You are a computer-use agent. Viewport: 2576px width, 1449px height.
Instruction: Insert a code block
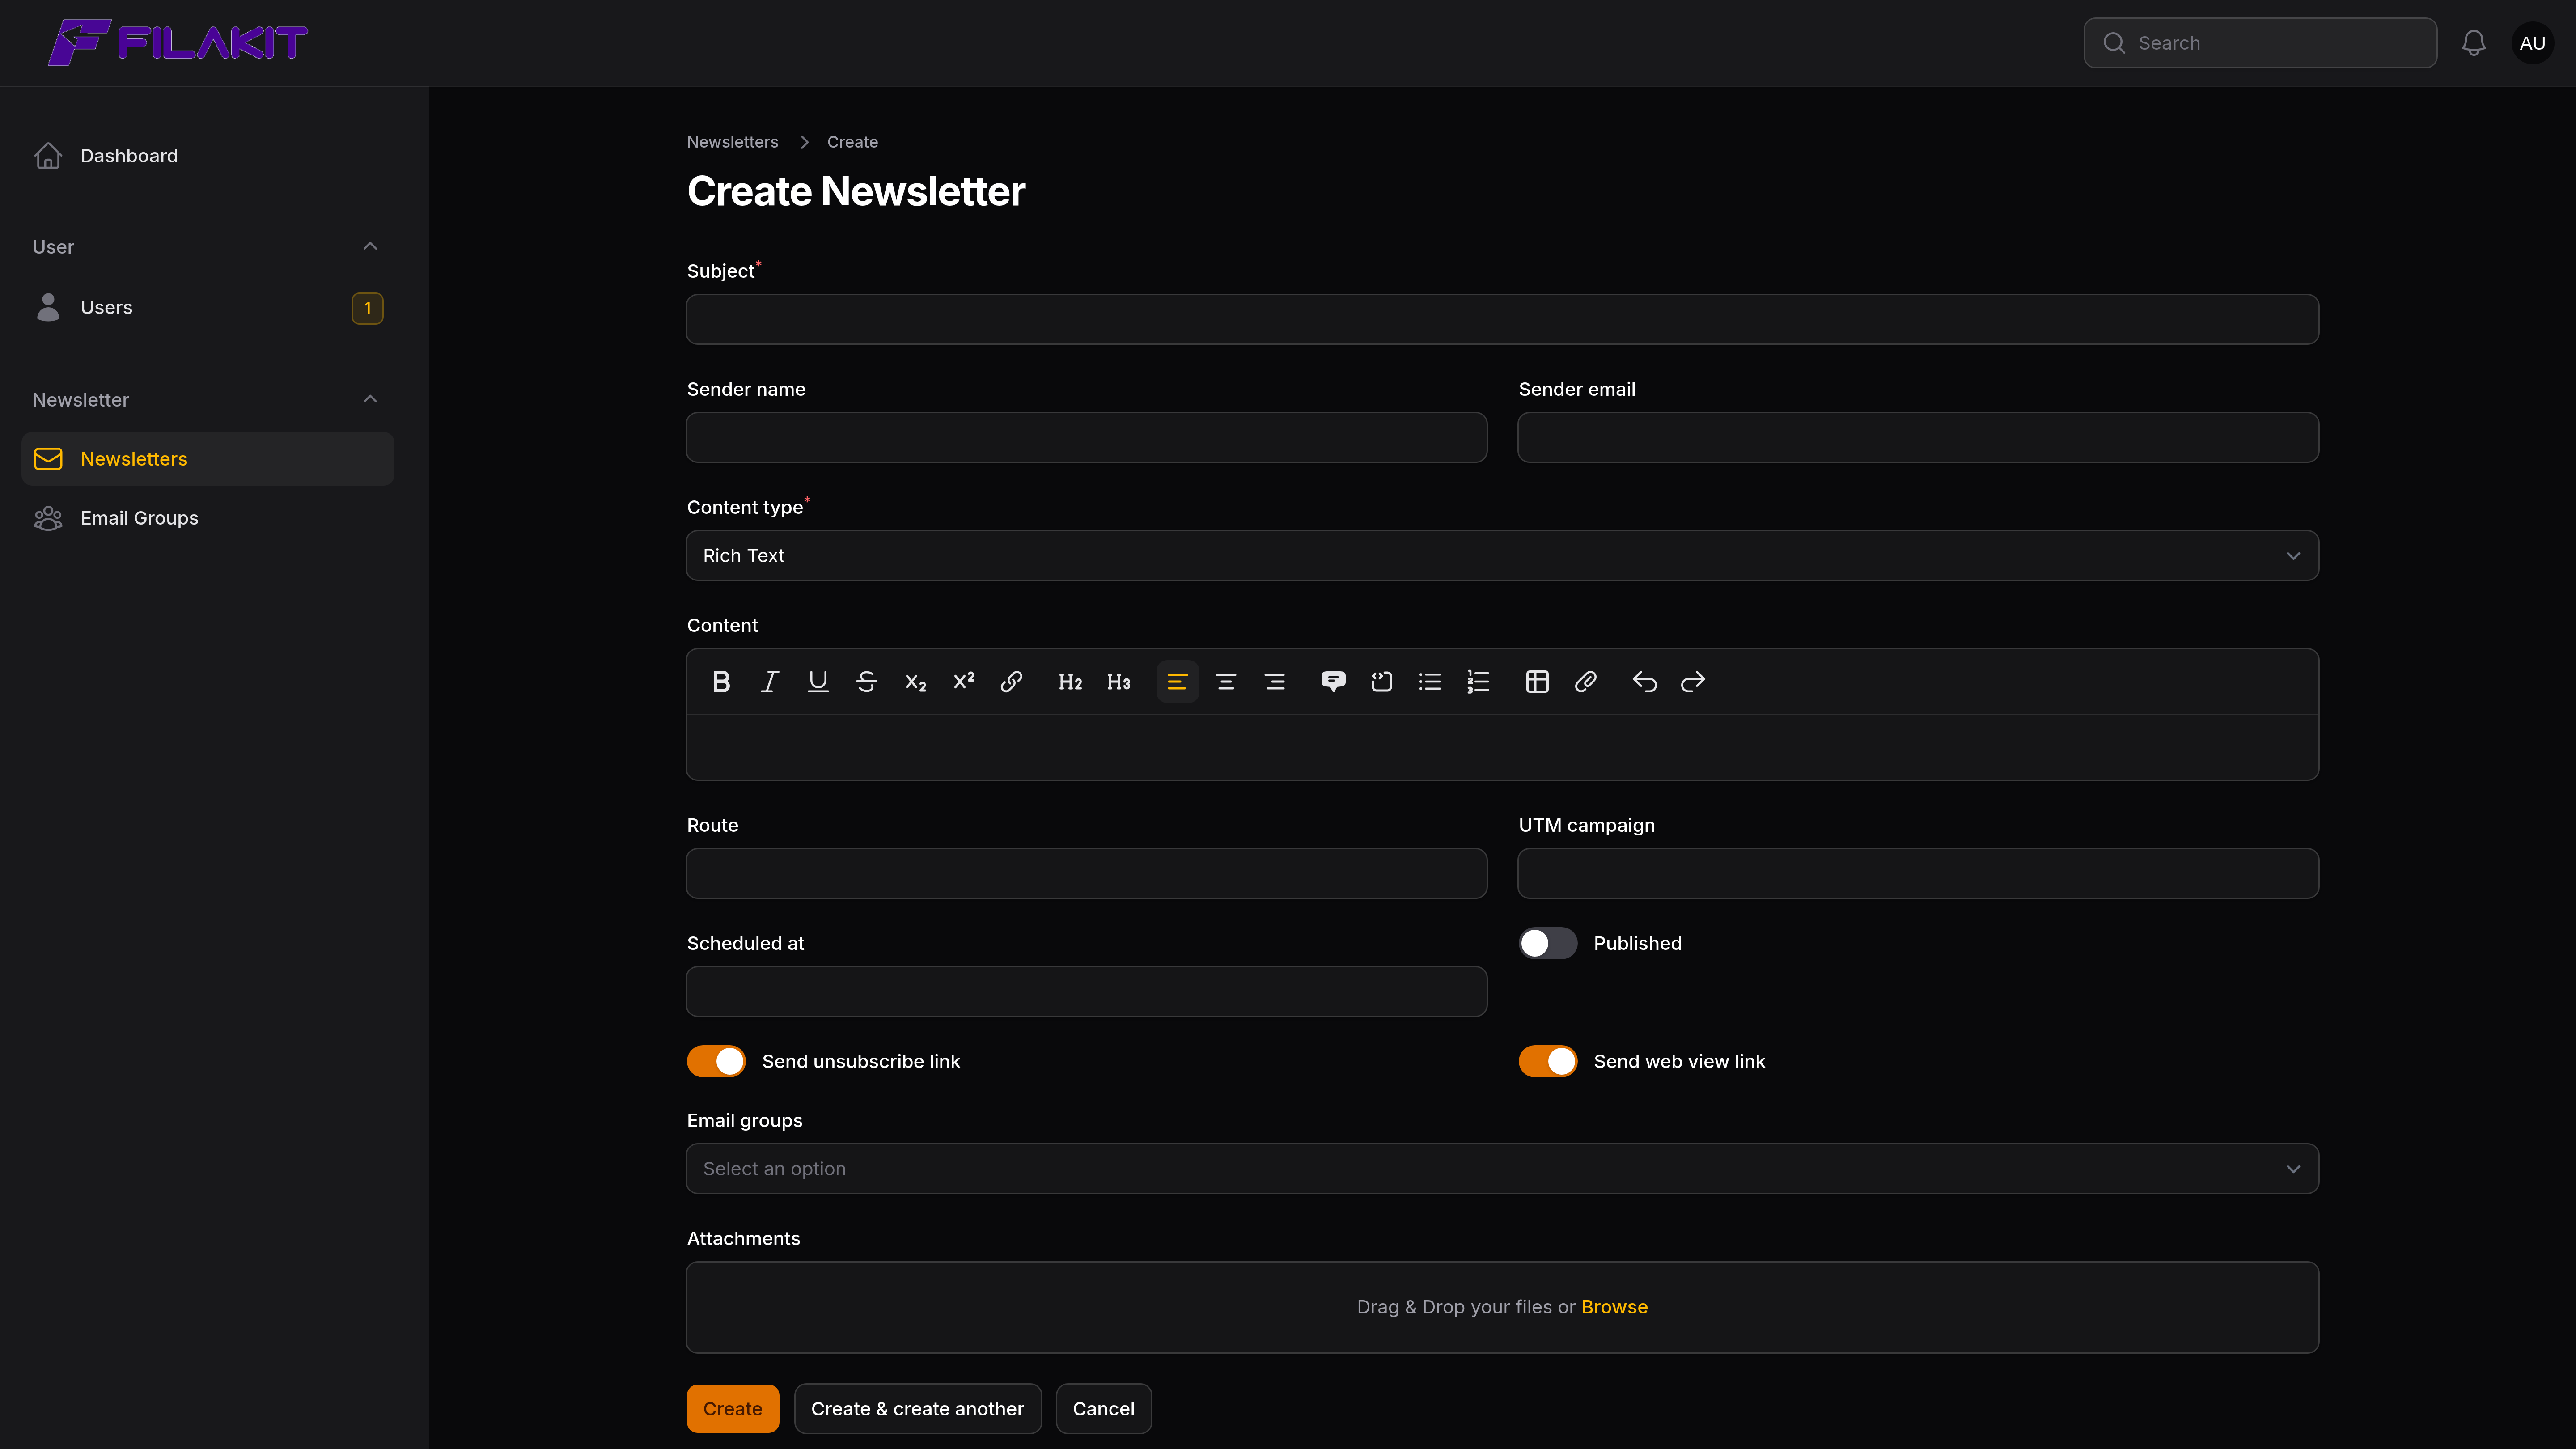(1381, 682)
